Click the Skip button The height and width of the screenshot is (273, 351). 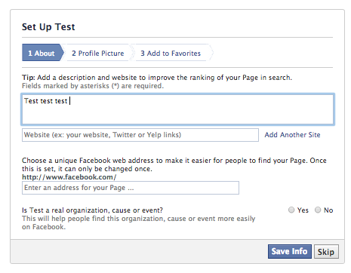pos(326,252)
